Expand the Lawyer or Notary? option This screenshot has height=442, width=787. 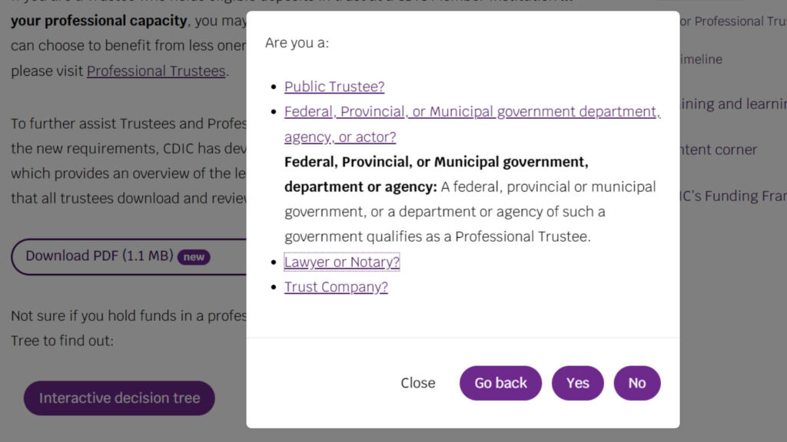[341, 262]
